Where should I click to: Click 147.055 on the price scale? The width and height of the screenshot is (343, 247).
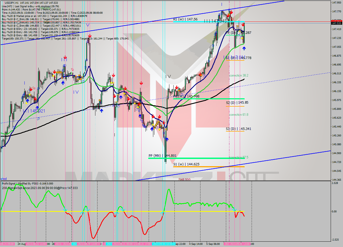click(x=337, y=47)
